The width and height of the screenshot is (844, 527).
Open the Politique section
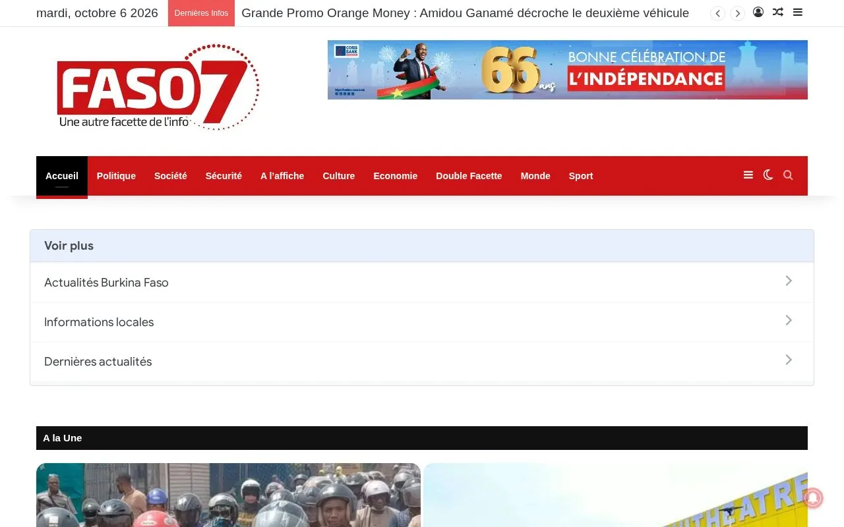tap(116, 176)
